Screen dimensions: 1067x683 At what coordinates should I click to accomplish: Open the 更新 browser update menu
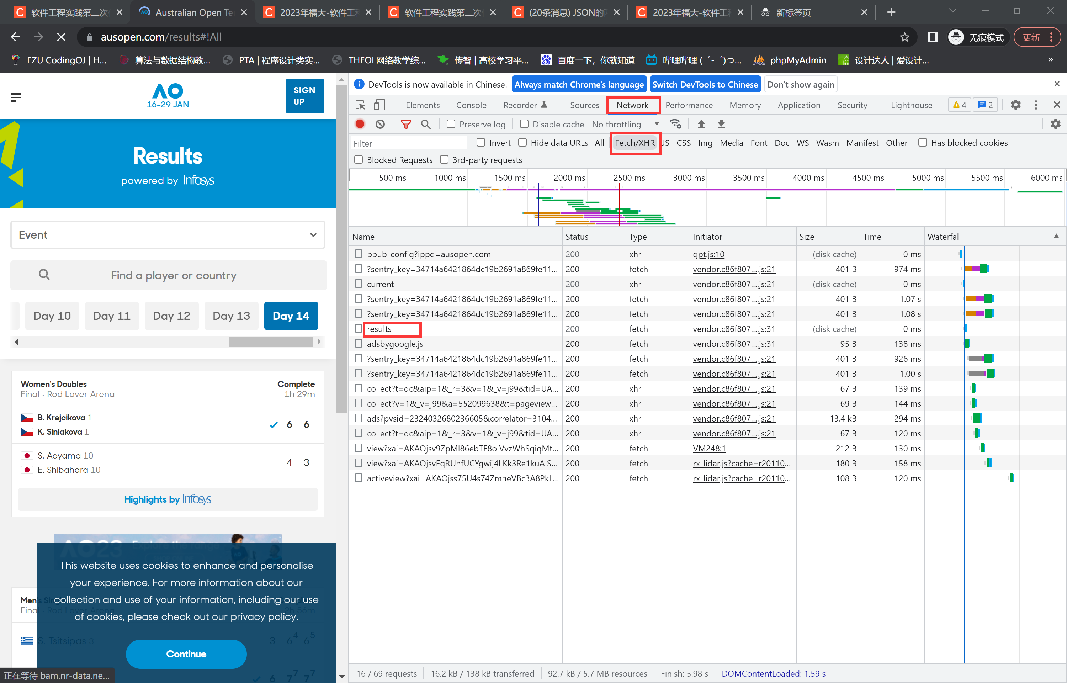coord(1037,37)
